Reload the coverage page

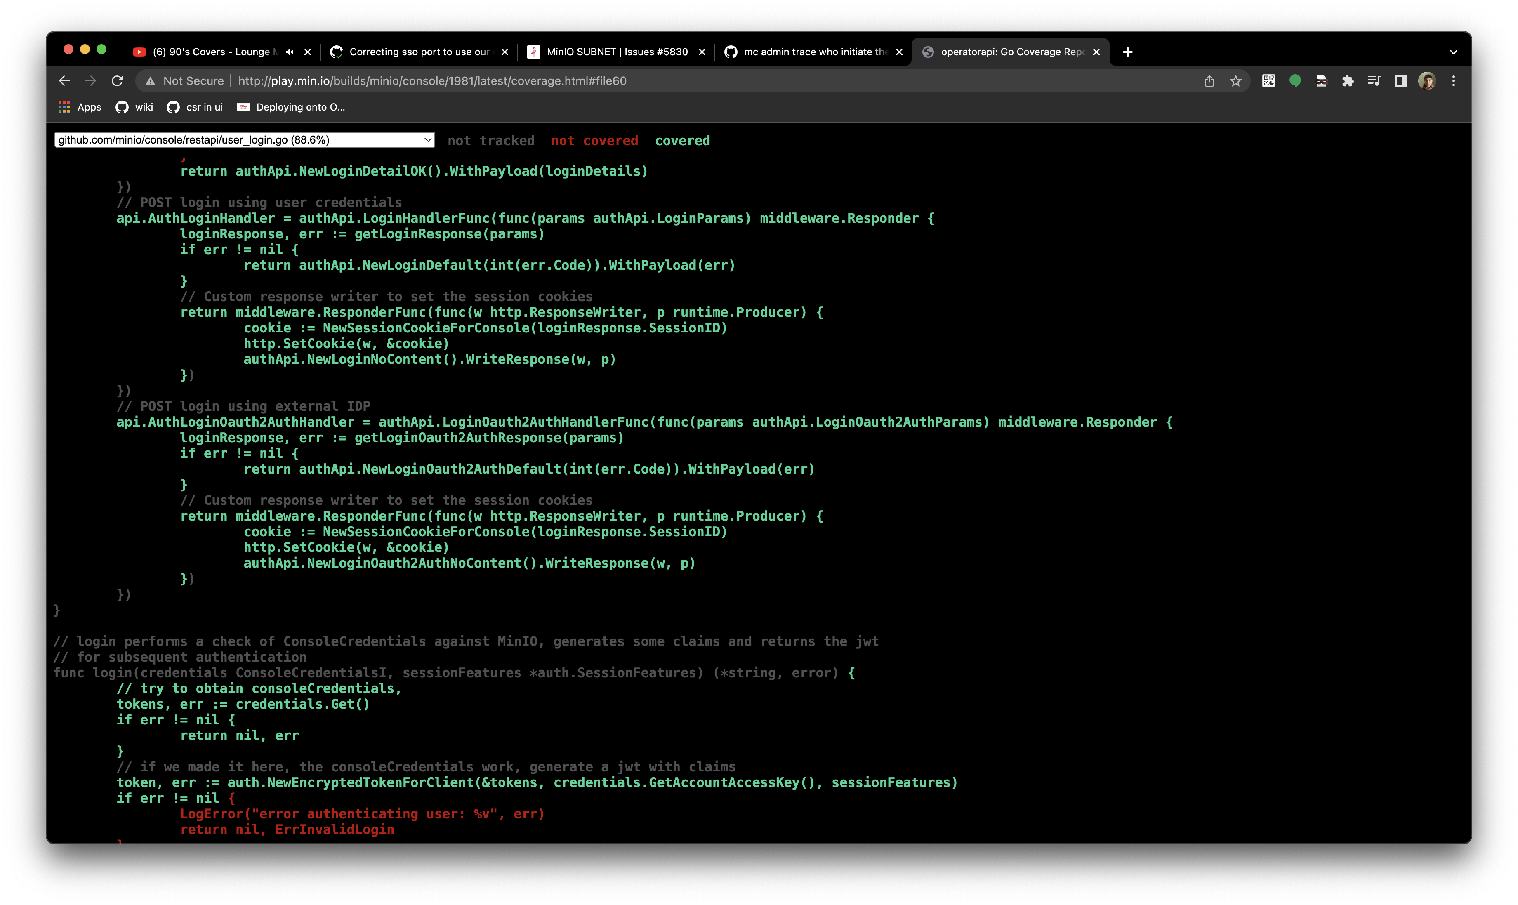point(117,81)
